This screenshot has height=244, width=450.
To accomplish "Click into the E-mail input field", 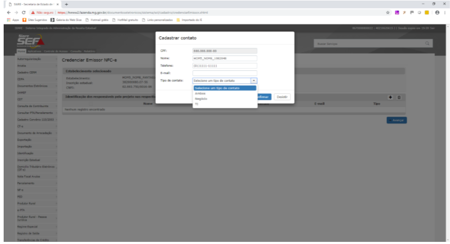I will 224,73.
